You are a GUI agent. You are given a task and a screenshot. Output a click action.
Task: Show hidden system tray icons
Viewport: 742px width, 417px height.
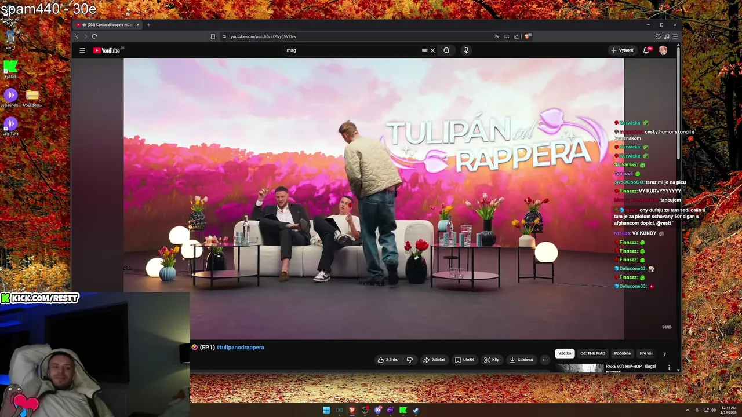[688, 410]
